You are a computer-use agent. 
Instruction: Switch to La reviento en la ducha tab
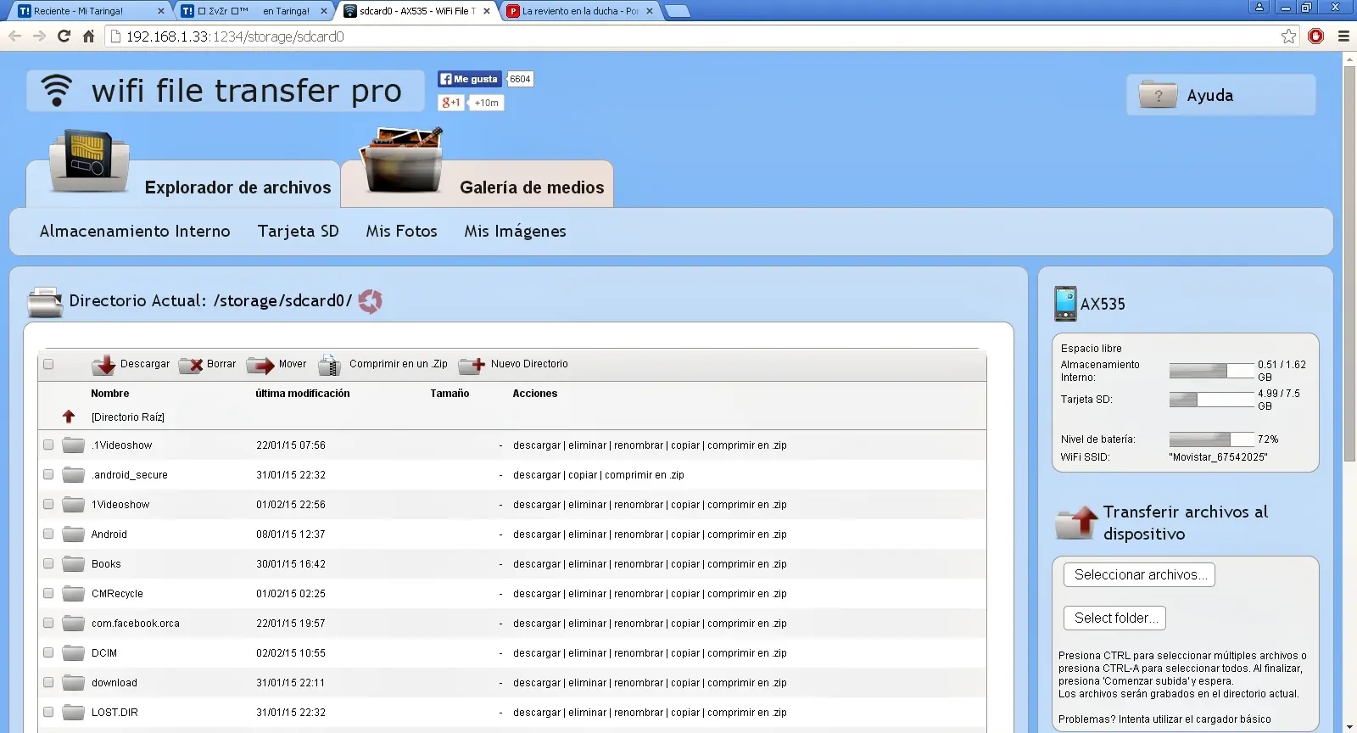pyautogui.click(x=581, y=11)
